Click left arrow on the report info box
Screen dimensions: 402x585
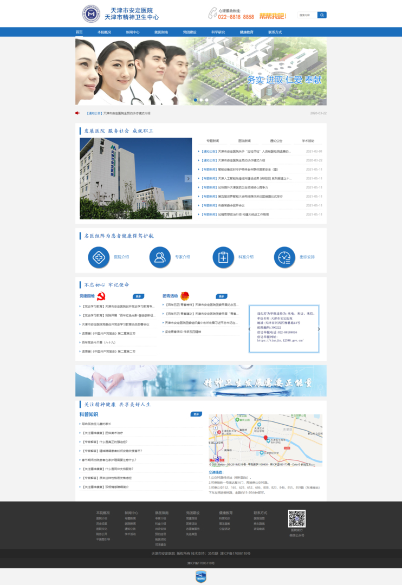249,329
